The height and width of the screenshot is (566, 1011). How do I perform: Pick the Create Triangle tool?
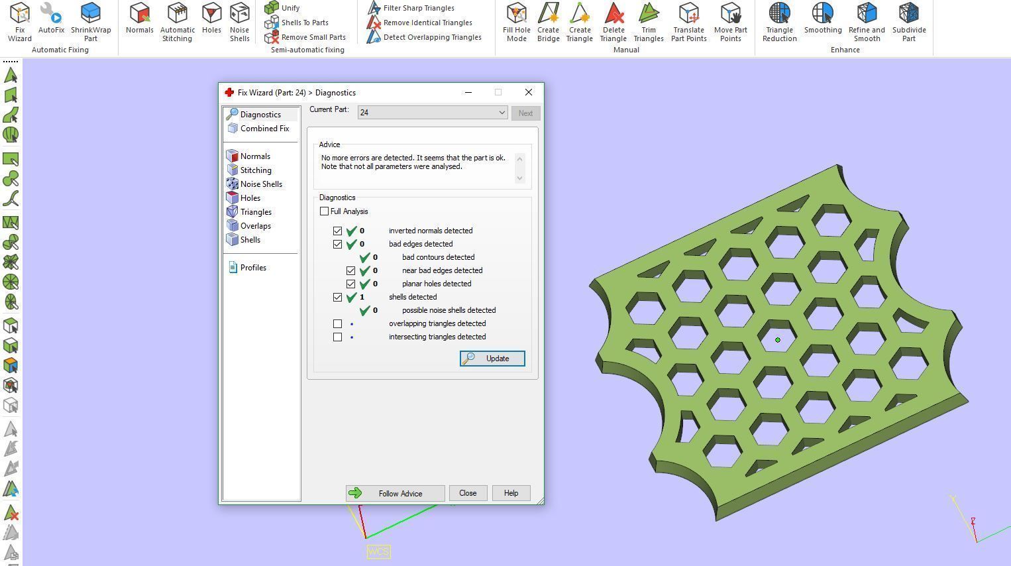click(580, 22)
